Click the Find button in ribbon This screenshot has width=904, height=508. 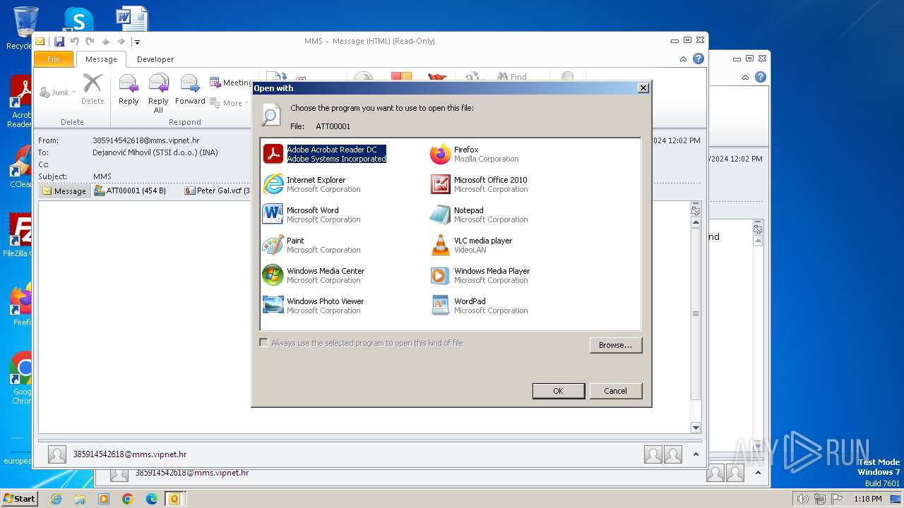coord(512,77)
